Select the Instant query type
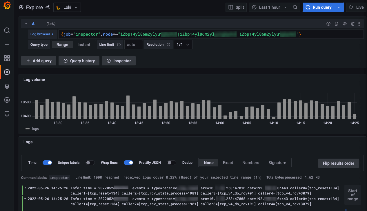 [x=84, y=45]
